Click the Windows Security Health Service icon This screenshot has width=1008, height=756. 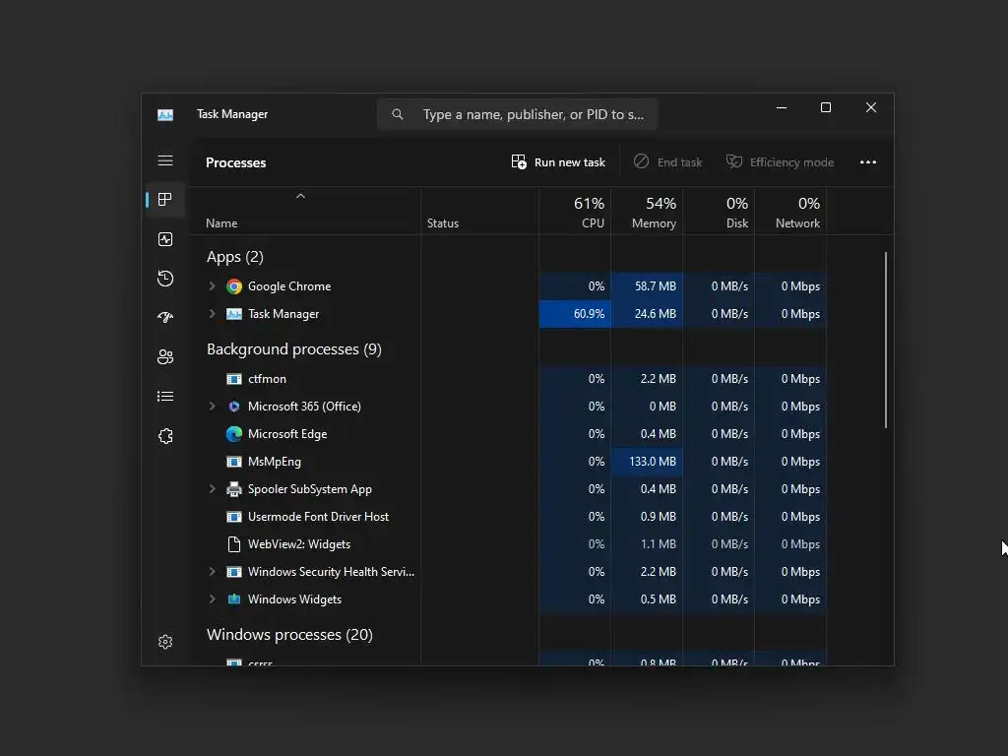click(234, 572)
